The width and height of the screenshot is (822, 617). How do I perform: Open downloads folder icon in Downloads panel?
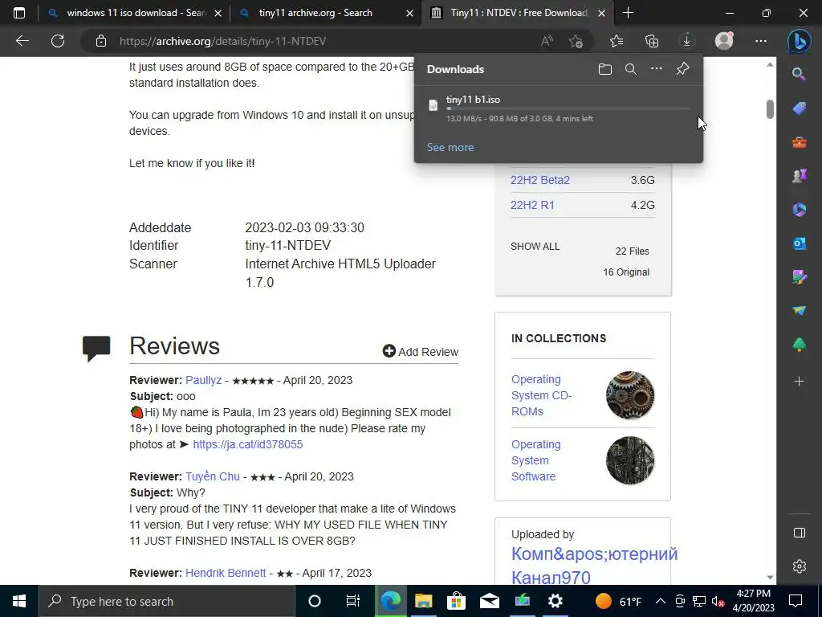(x=605, y=69)
